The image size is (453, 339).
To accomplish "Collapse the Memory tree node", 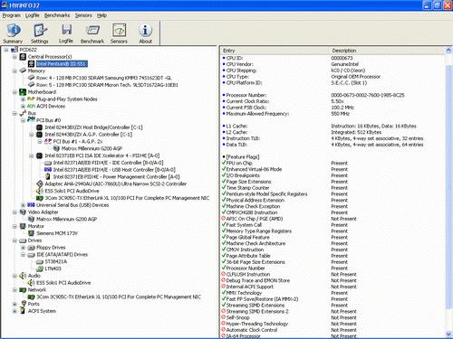I will (14, 71).
